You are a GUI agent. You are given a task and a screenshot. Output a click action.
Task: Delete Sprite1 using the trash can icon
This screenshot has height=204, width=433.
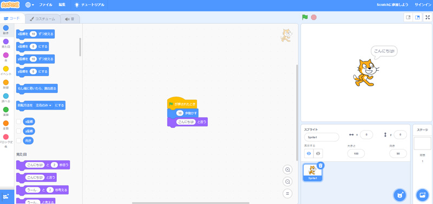pyautogui.click(x=320, y=165)
